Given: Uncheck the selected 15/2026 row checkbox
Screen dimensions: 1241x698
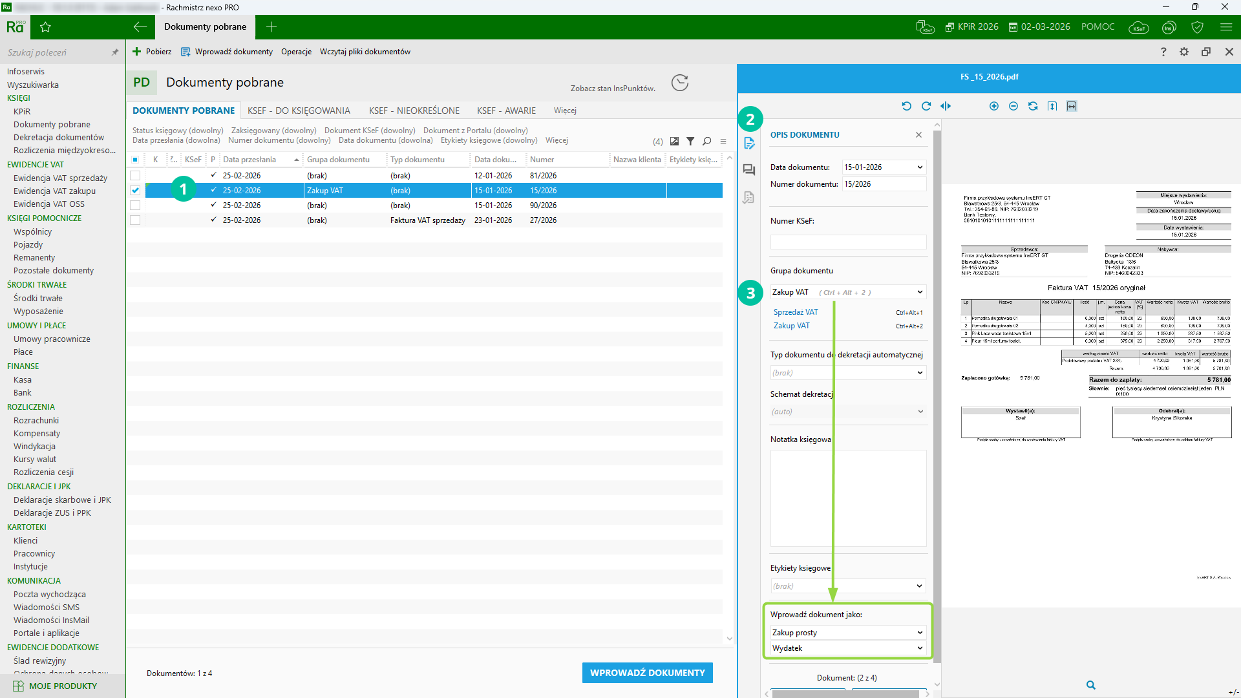Looking at the screenshot, I should 135,191.
